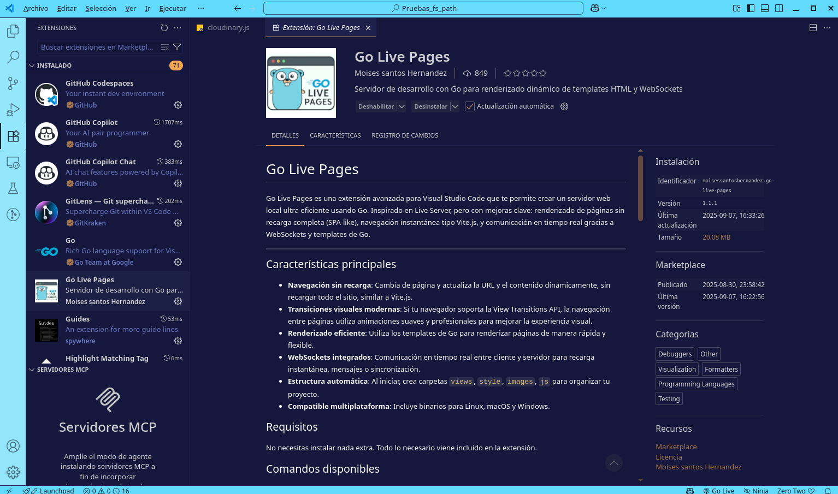838x494 pixels.
Task: Open notifications bell in status bar
Action: (x=828, y=491)
